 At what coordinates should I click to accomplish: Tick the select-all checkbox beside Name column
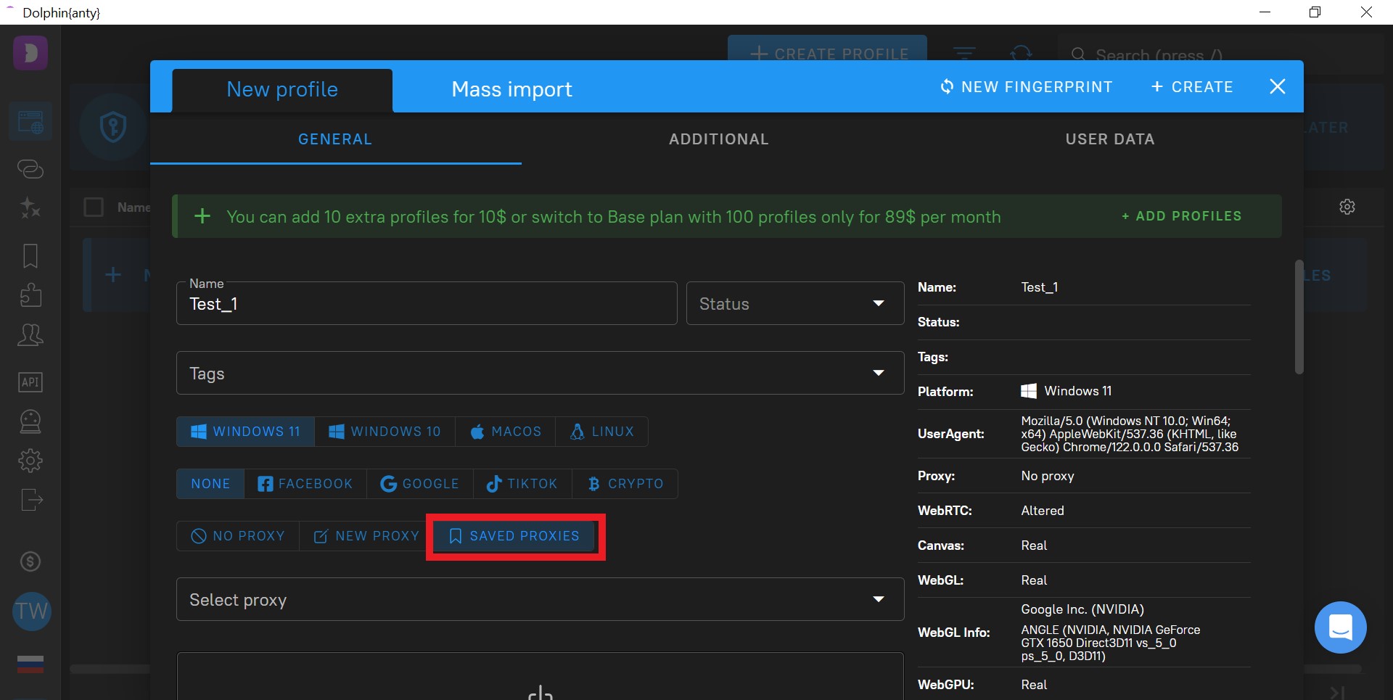click(x=94, y=207)
